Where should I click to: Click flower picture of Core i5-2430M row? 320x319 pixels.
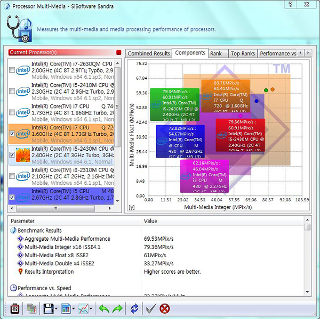pos(23,155)
